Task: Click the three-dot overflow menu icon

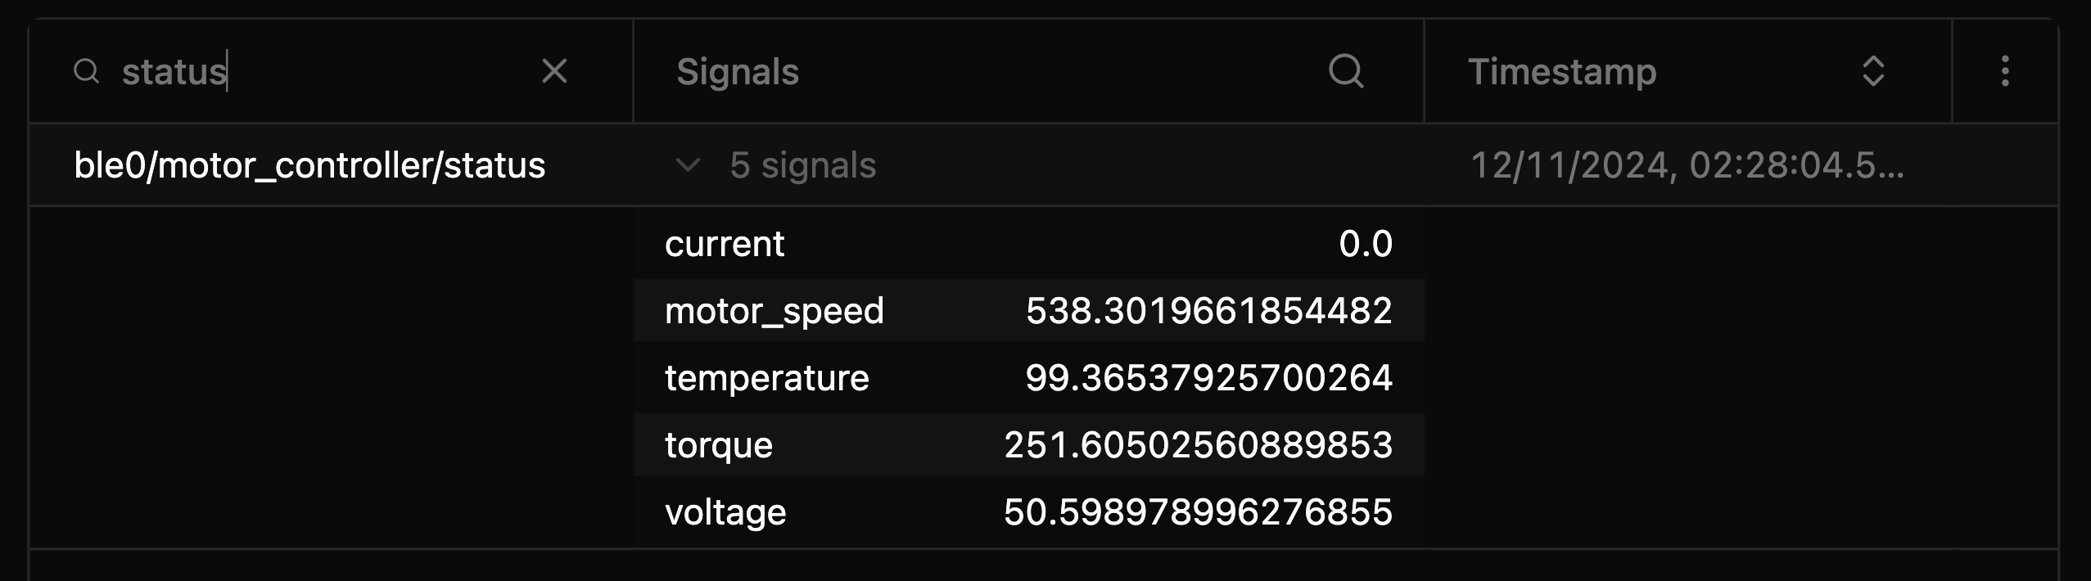Action: point(2003,72)
